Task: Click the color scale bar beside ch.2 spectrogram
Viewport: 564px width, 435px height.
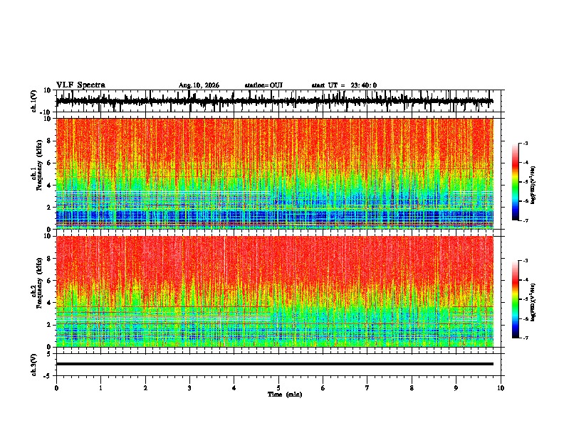Action: tap(515, 299)
